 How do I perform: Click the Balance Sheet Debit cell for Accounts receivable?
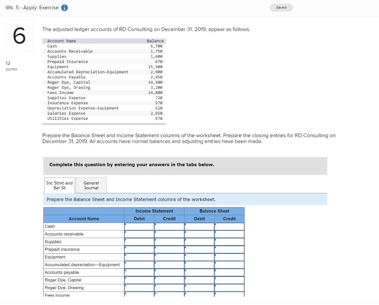coord(199,234)
